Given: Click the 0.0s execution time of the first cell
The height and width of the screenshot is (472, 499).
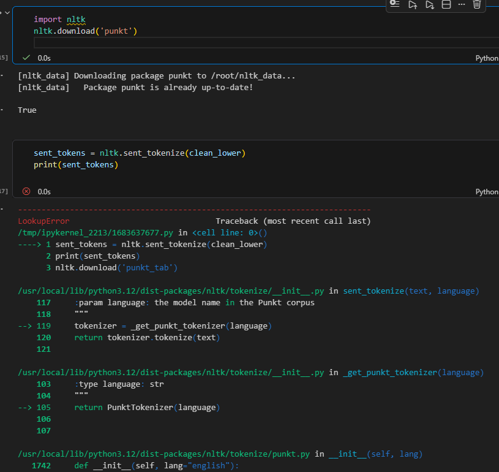Looking at the screenshot, I should [x=44, y=58].
